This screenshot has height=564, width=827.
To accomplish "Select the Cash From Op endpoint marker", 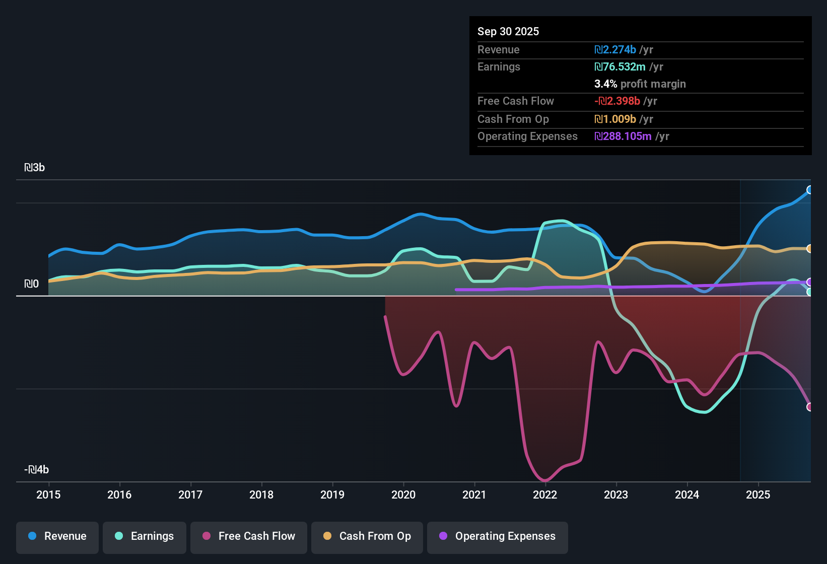I will point(810,248).
